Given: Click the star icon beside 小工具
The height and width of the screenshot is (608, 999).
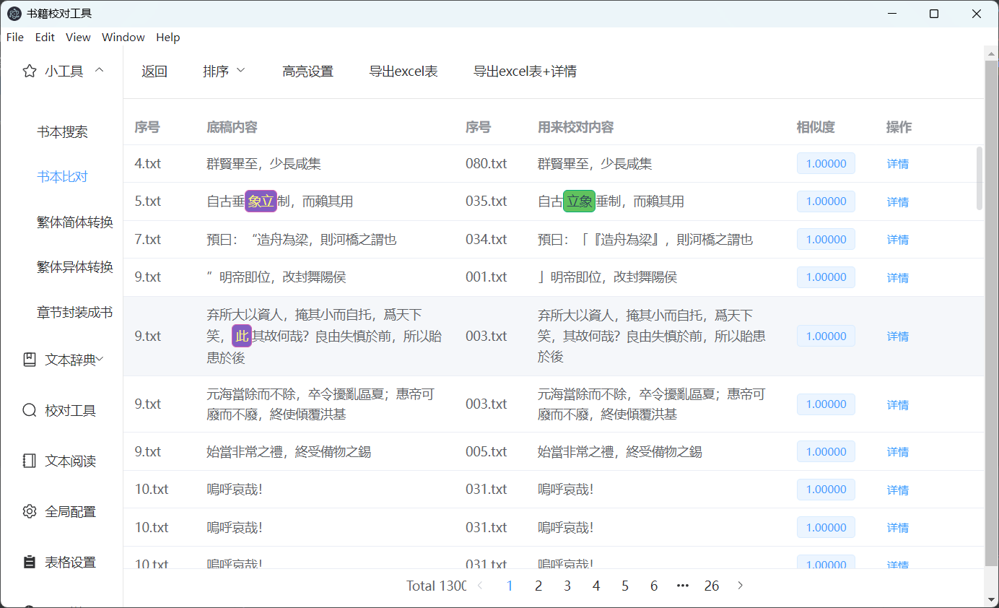Looking at the screenshot, I should (x=30, y=71).
